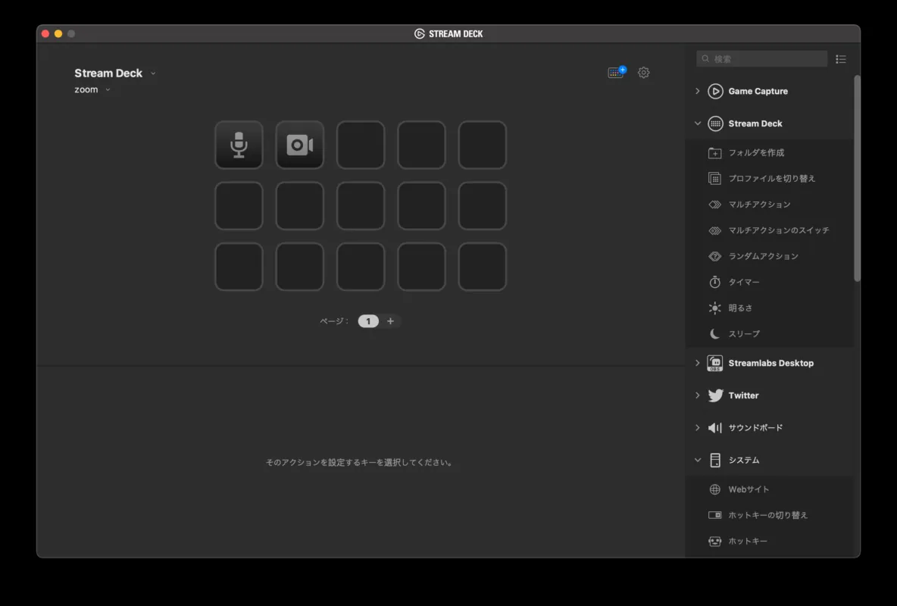Click the ホットキー keyboard icon
897x606 pixels.
(714, 541)
